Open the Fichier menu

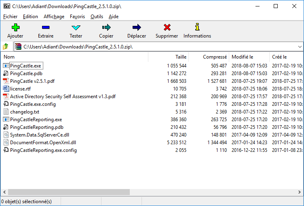pos(10,17)
